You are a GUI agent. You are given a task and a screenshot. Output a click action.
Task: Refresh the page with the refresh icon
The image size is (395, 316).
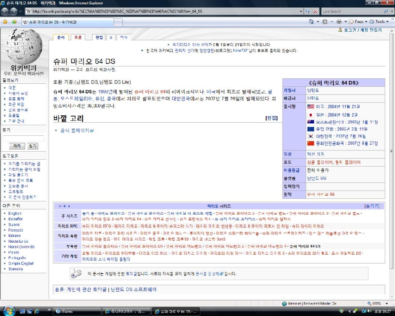coord(307,11)
